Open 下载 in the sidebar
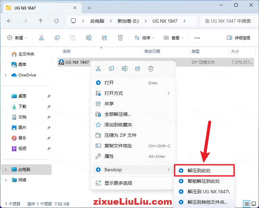 (x=19, y=107)
